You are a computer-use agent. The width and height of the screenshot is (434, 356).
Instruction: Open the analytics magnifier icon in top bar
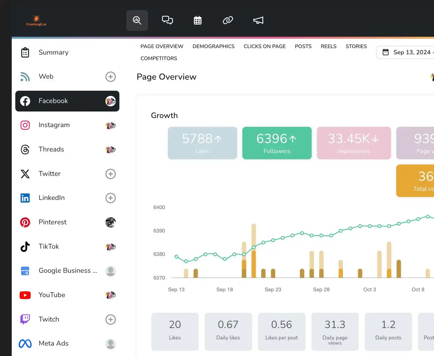(x=137, y=20)
